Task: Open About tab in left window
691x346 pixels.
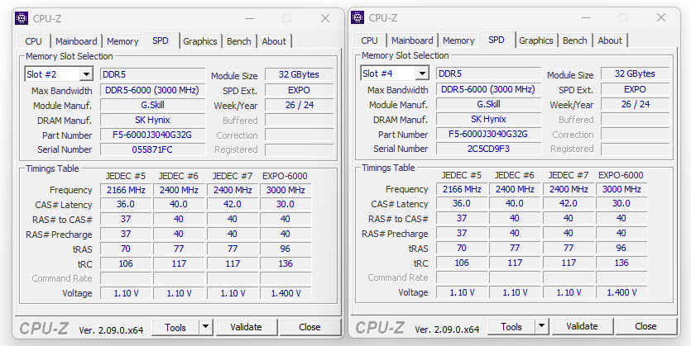Action: [x=274, y=41]
